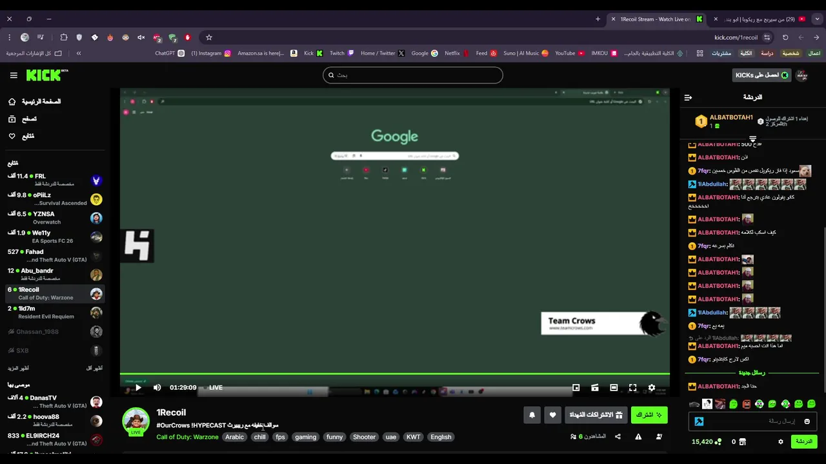Open oPiiLz channel in sidebar
826x464 pixels.
[x=55, y=199]
